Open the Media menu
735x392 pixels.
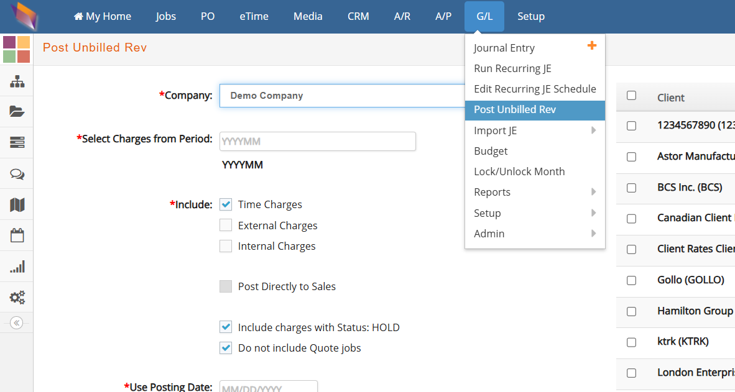pyautogui.click(x=308, y=16)
